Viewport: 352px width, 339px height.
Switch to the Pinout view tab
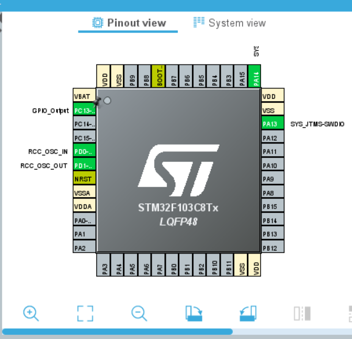click(129, 23)
